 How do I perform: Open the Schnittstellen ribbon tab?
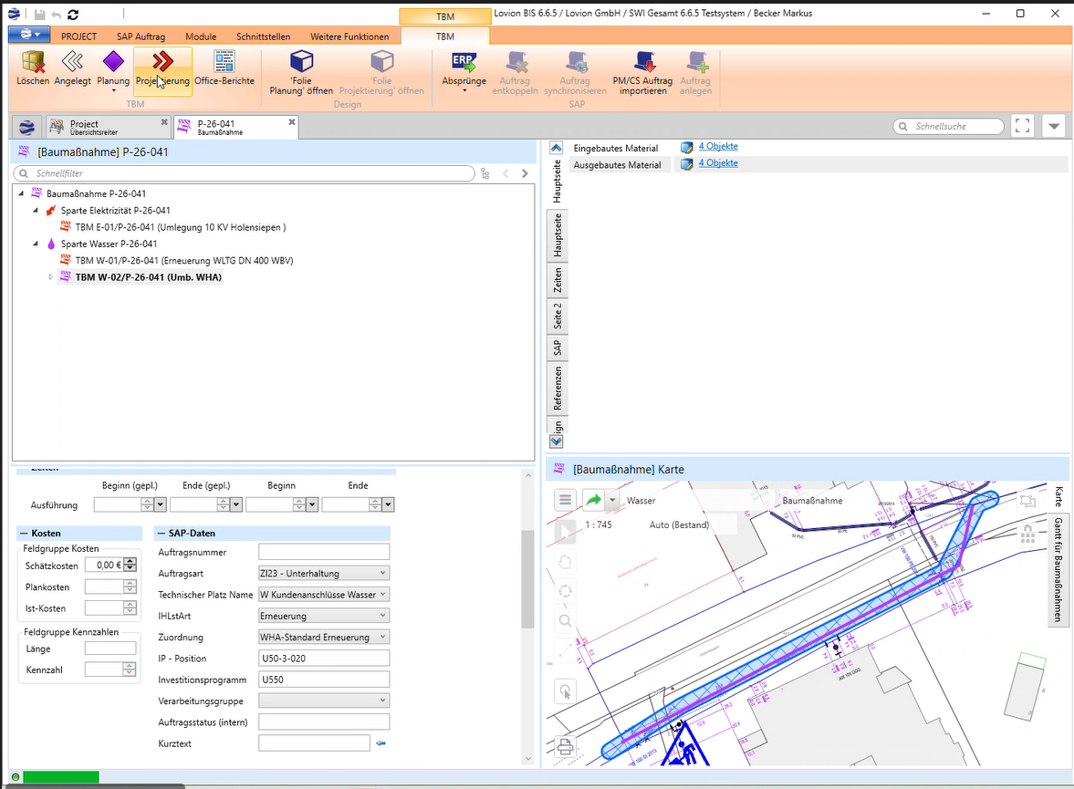click(263, 36)
